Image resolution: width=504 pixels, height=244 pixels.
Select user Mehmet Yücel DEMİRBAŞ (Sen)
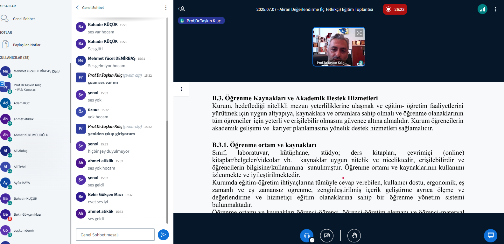click(x=34, y=71)
